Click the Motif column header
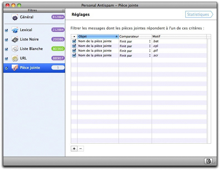Image resolution: width=220 pixels, height=170 pixels. 179,36
